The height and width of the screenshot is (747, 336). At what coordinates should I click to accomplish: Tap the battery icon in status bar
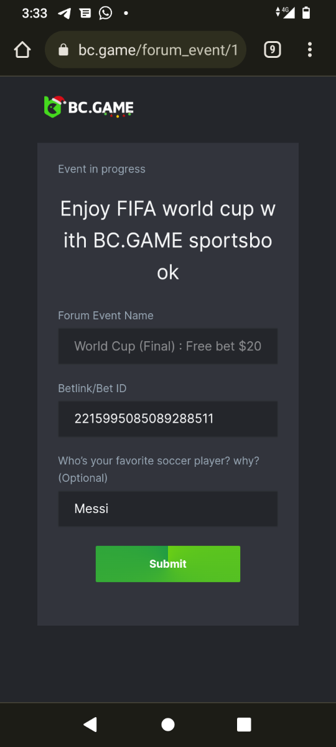(x=306, y=12)
